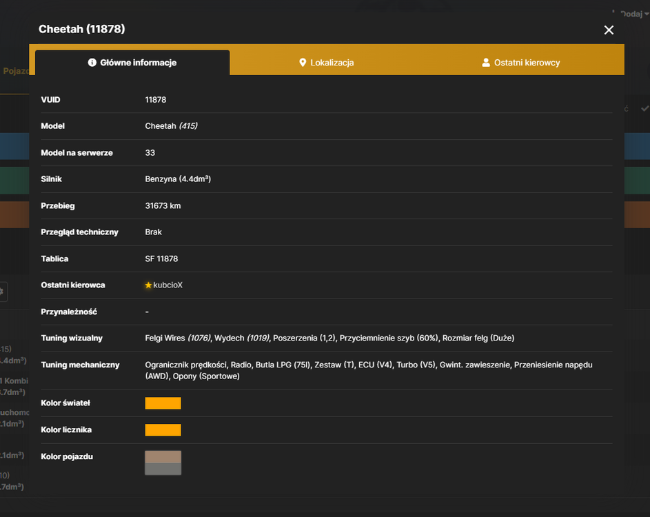Click the Ostatni kierowca label
650x517 pixels.
tap(73, 285)
